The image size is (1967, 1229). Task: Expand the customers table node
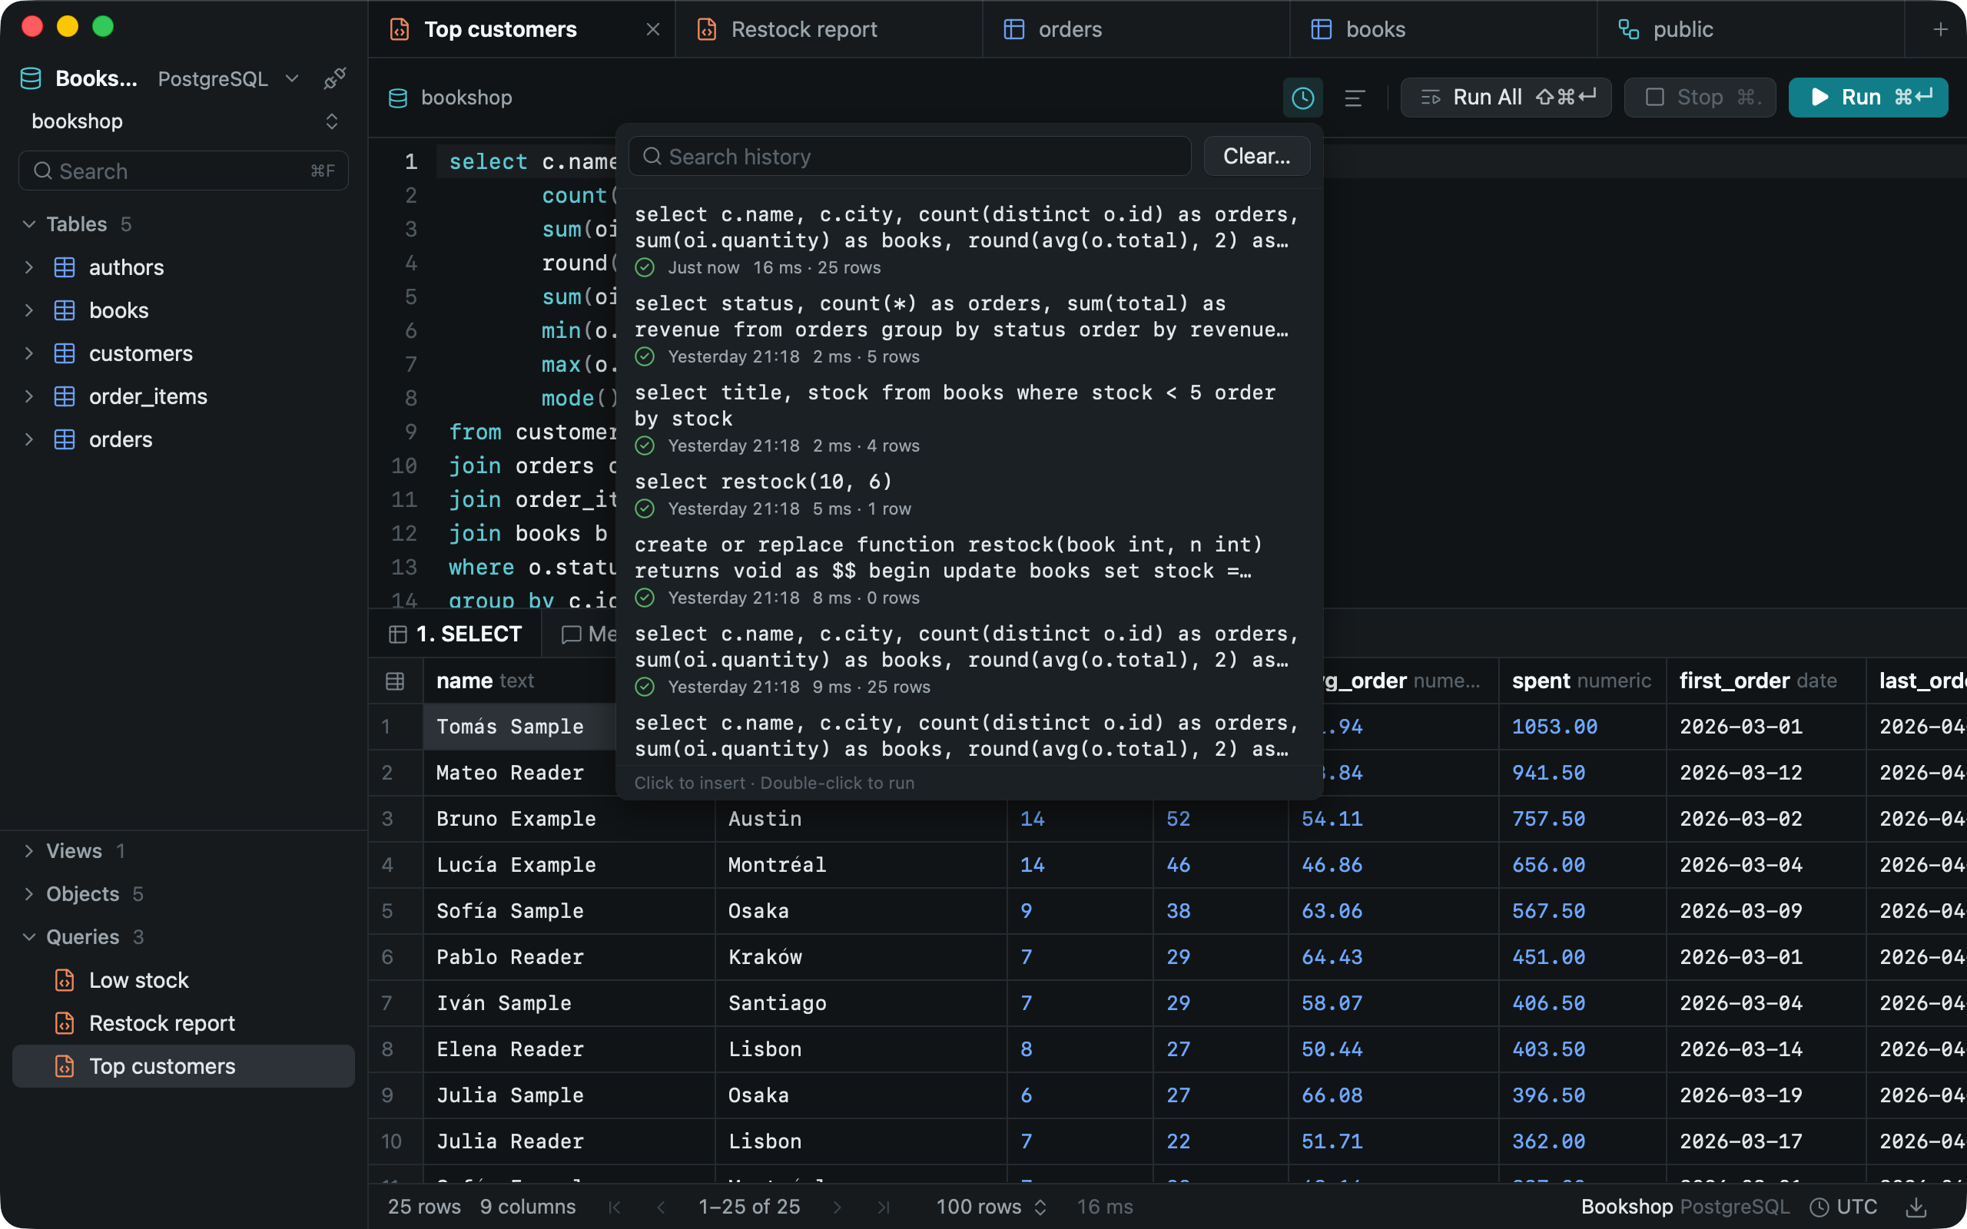pyautogui.click(x=29, y=353)
